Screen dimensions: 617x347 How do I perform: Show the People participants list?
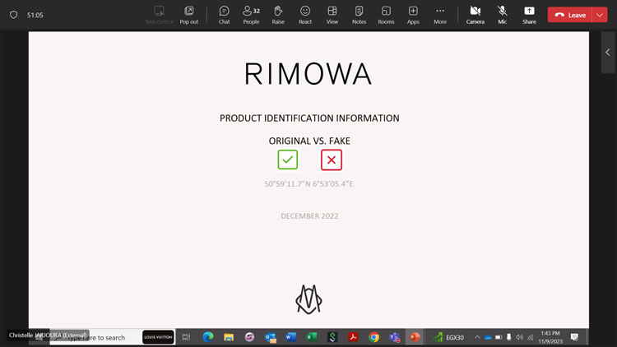tap(251, 14)
